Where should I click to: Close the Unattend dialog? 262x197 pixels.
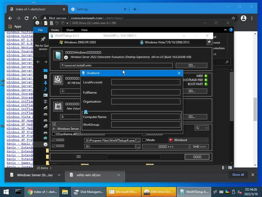(x=179, y=73)
